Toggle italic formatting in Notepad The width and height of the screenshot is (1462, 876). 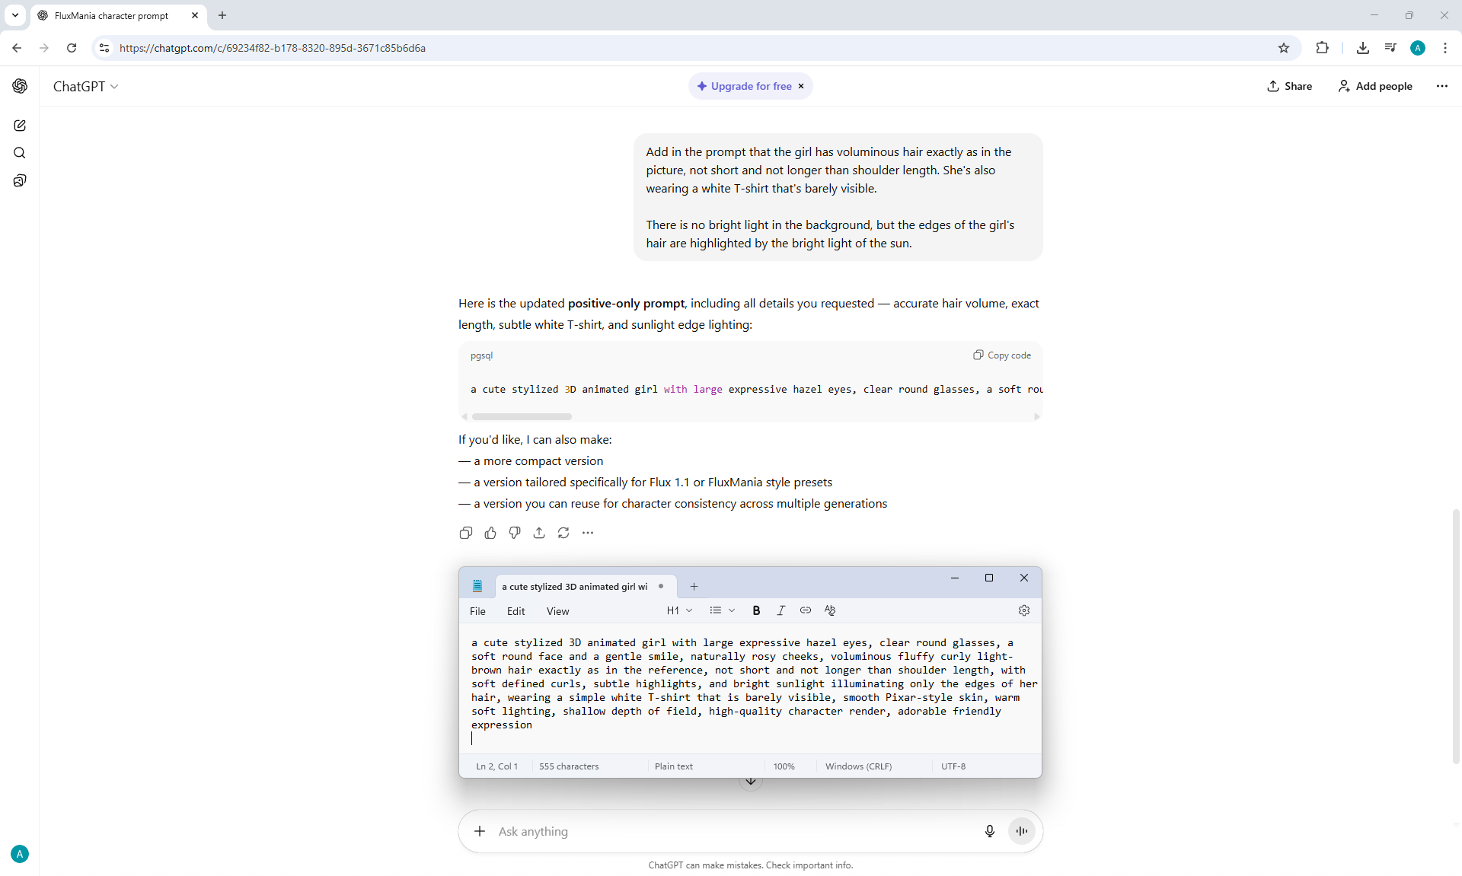point(780,610)
